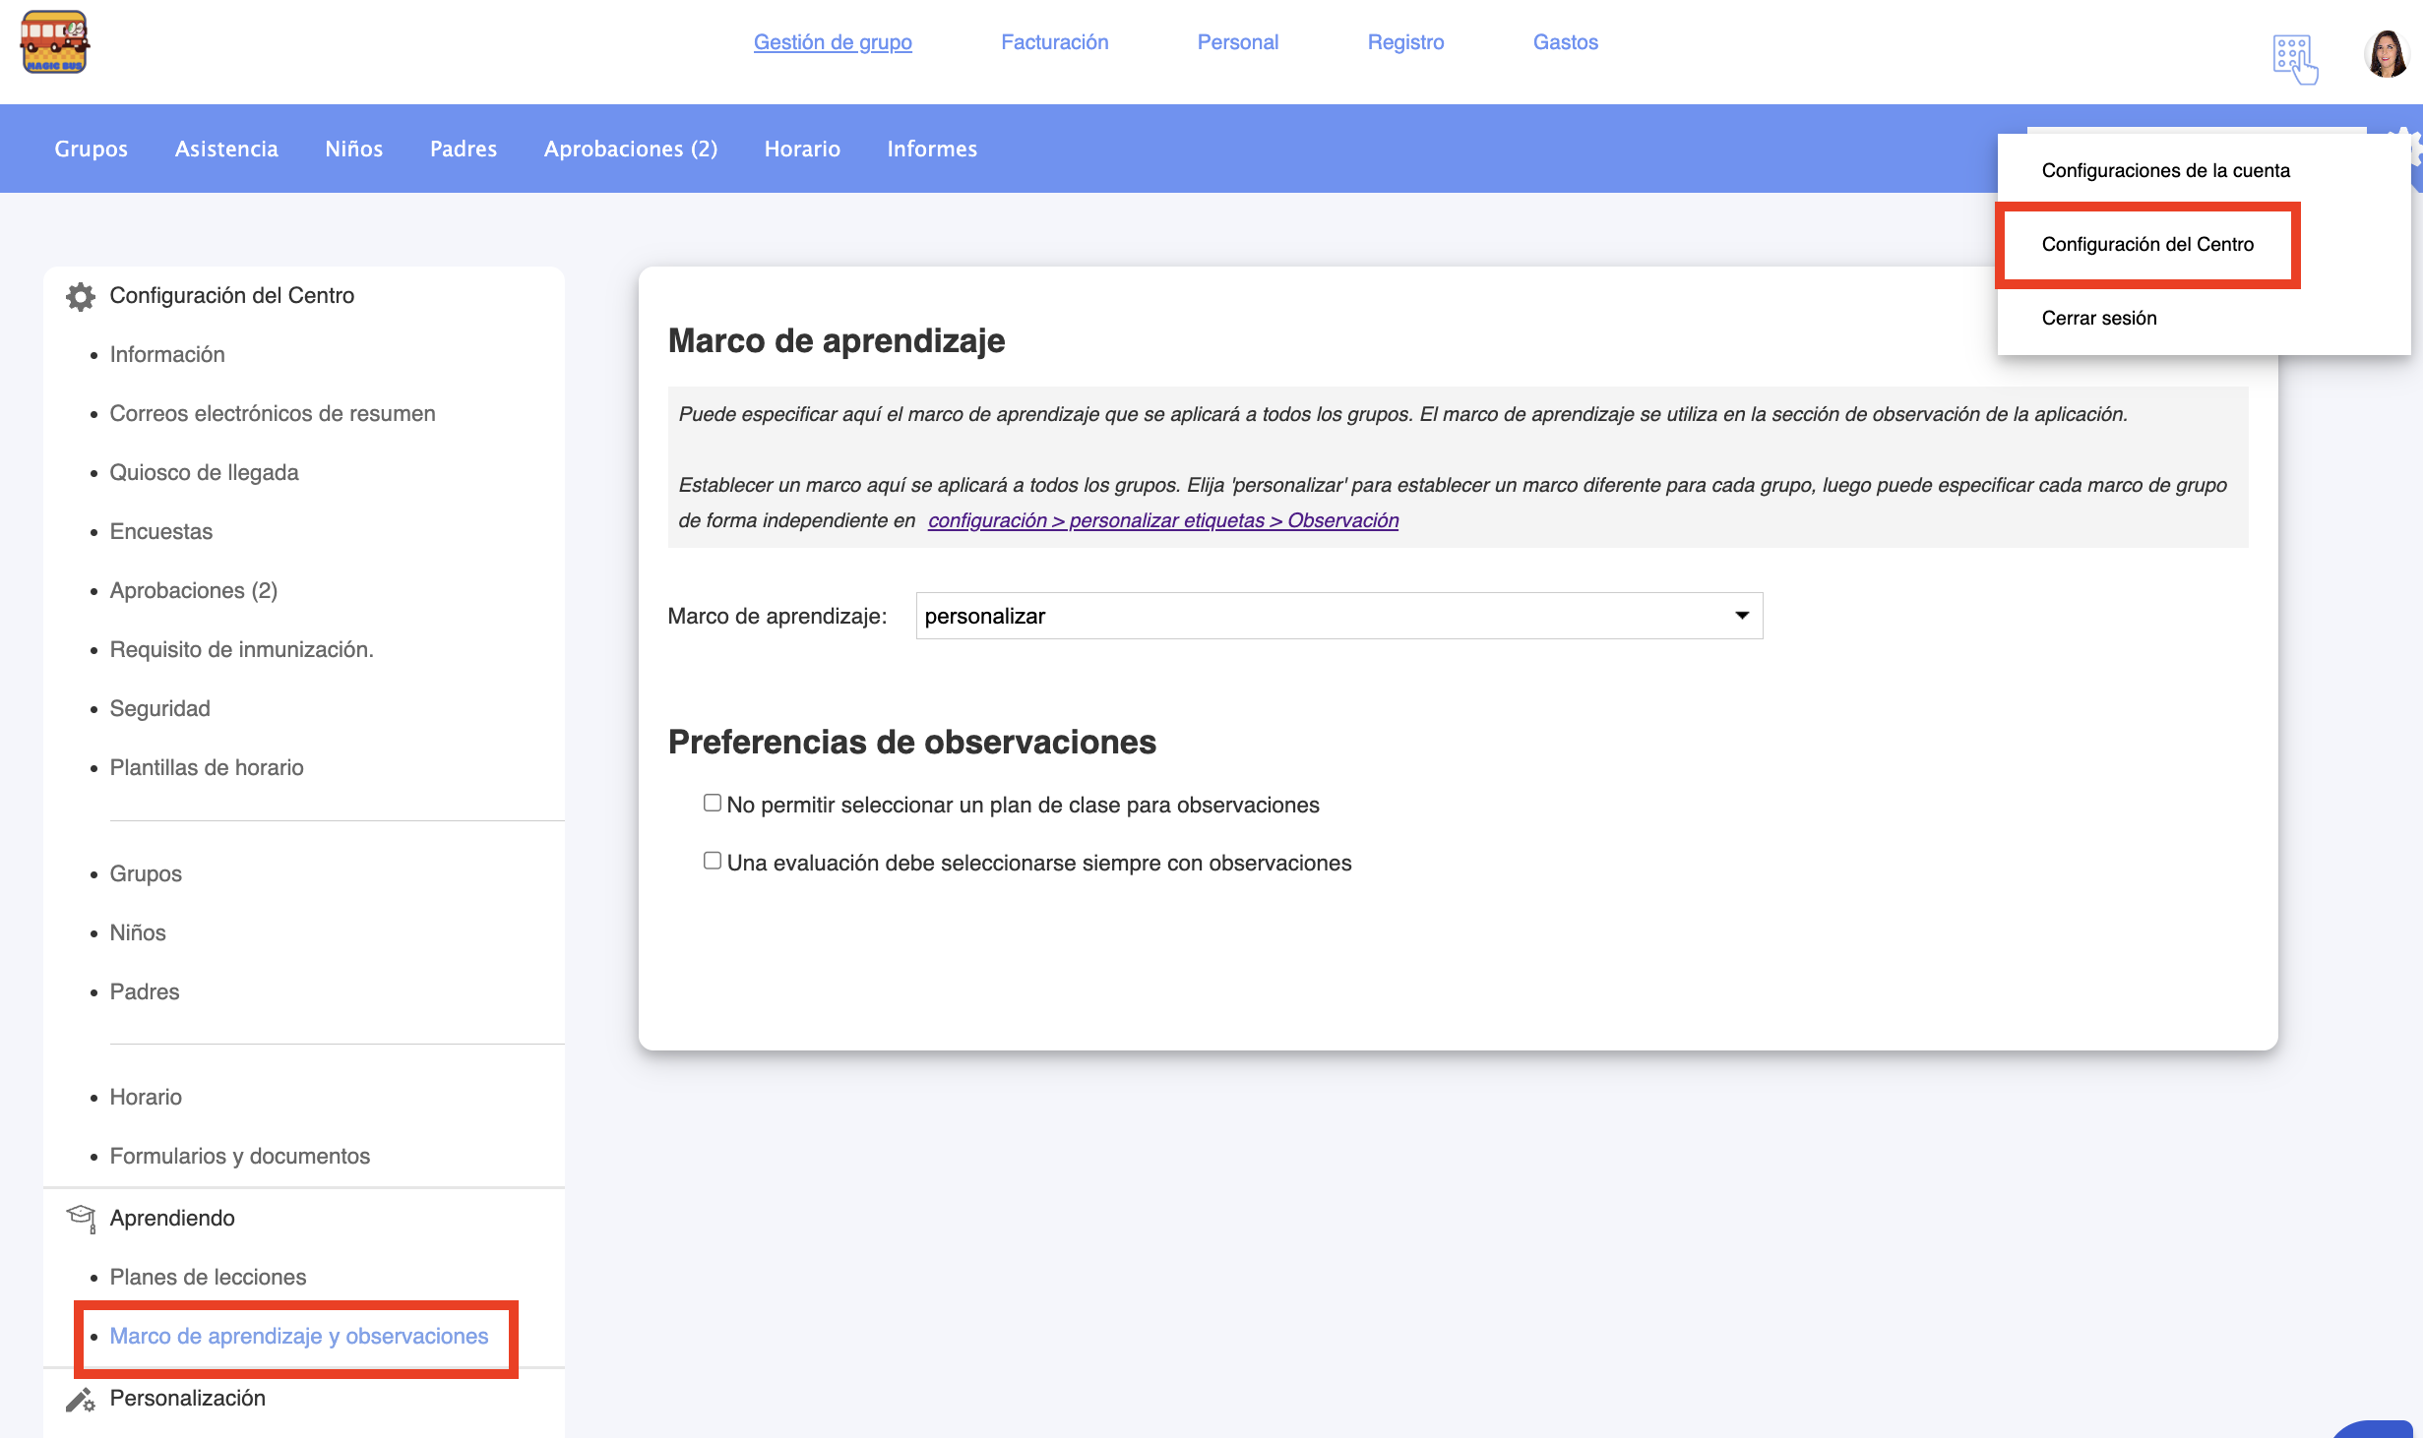Click the Personalización pencil icon
Image resolution: width=2423 pixels, height=1438 pixels.
point(80,1399)
